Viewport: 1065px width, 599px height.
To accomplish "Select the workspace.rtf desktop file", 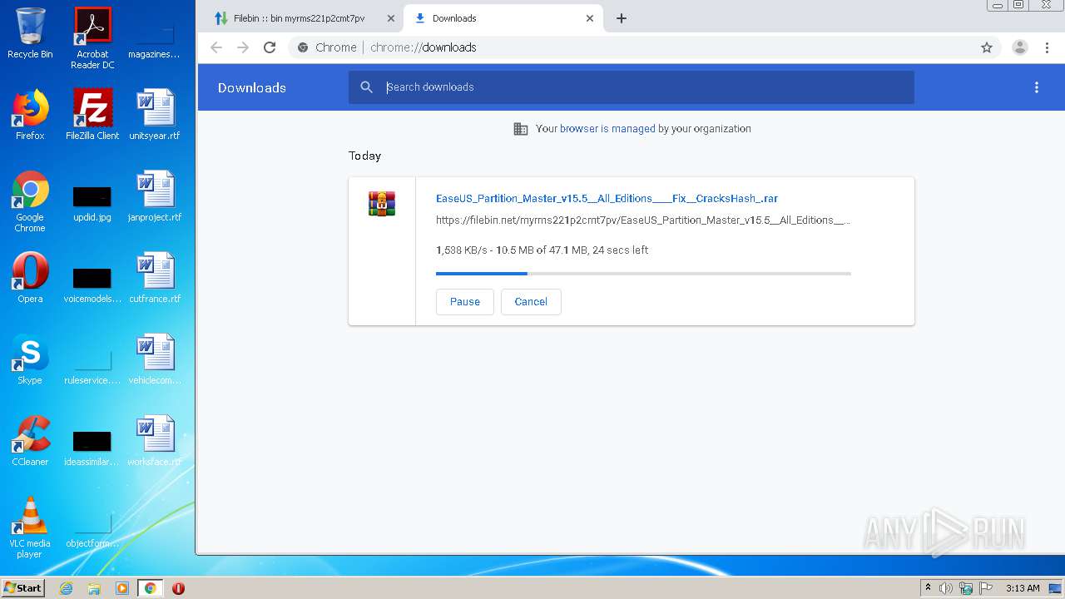I will pos(155,441).
